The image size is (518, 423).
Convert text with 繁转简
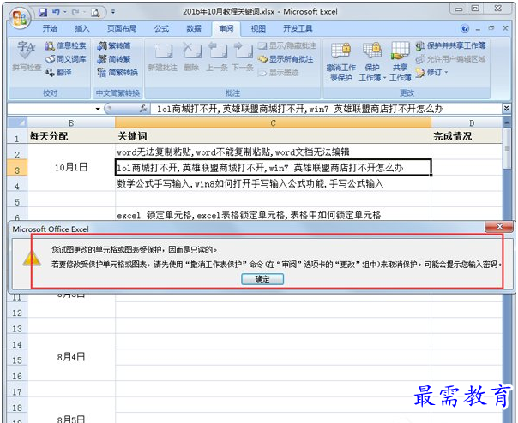pyautogui.click(x=114, y=45)
